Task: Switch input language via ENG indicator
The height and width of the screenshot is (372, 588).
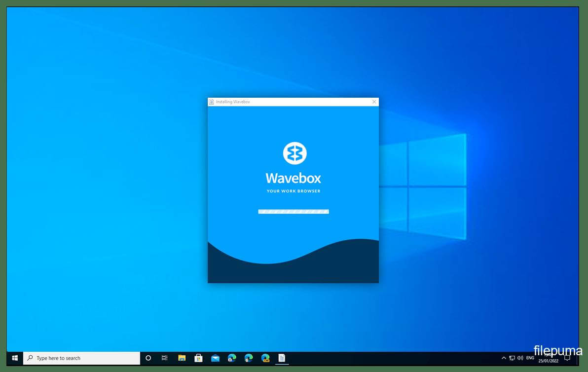Action: coord(530,358)
